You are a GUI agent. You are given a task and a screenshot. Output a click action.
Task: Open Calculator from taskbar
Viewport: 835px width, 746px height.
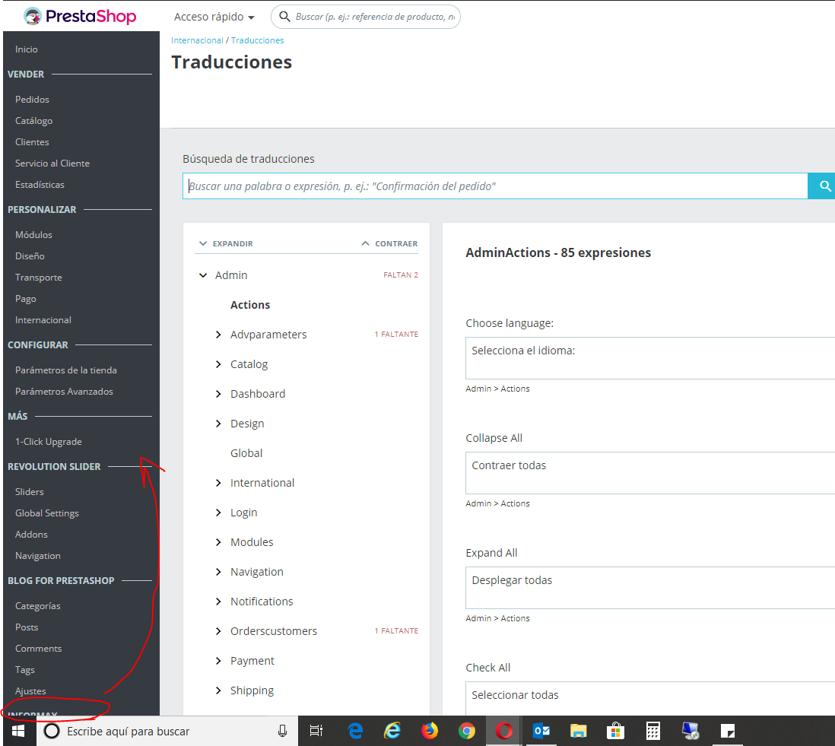(x=653, y=731)
